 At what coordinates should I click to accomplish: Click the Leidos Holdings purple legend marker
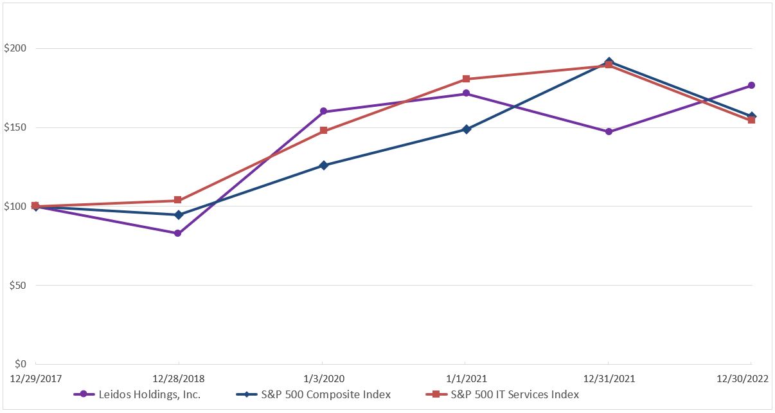(82, 394)
